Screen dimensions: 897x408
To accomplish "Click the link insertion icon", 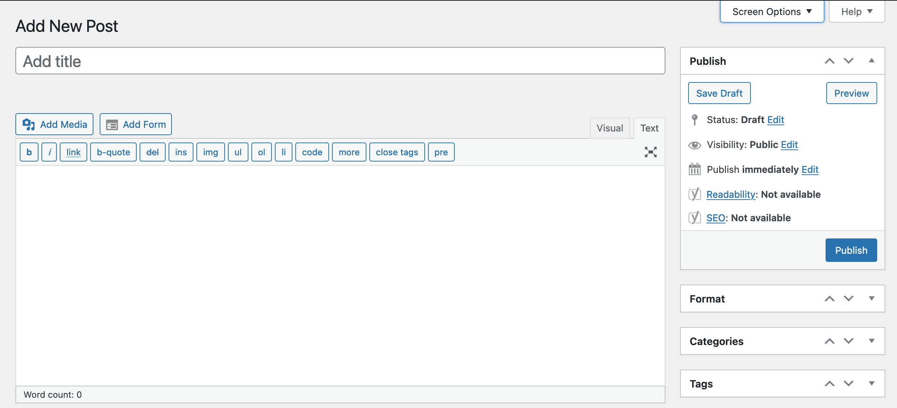I will (x=73, y=151).
